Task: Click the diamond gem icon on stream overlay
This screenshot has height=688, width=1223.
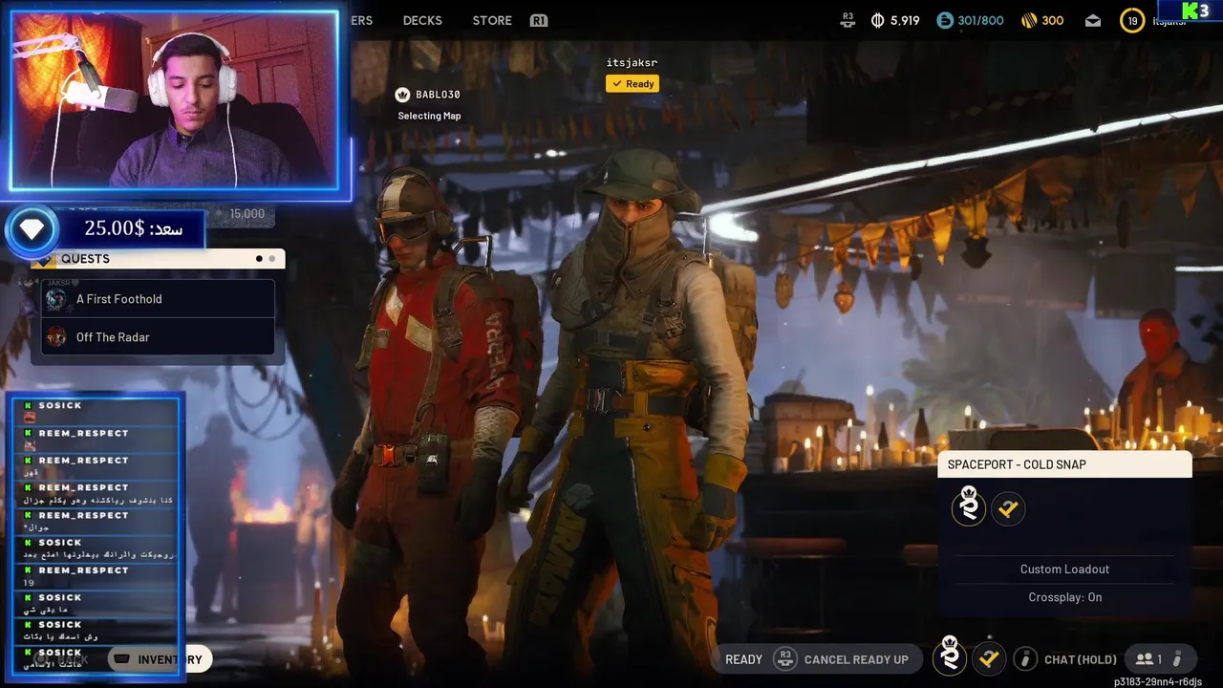Action: pos(32,229)
